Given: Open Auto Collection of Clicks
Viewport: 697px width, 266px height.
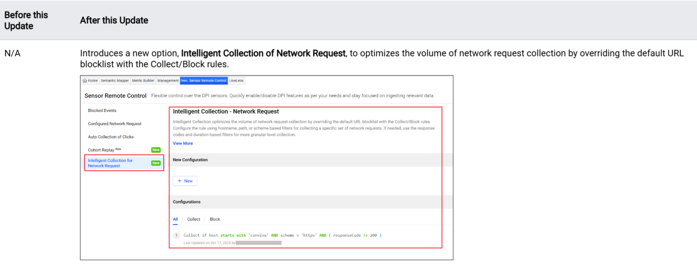Looking at the screenshot, I should pos(111,137).
